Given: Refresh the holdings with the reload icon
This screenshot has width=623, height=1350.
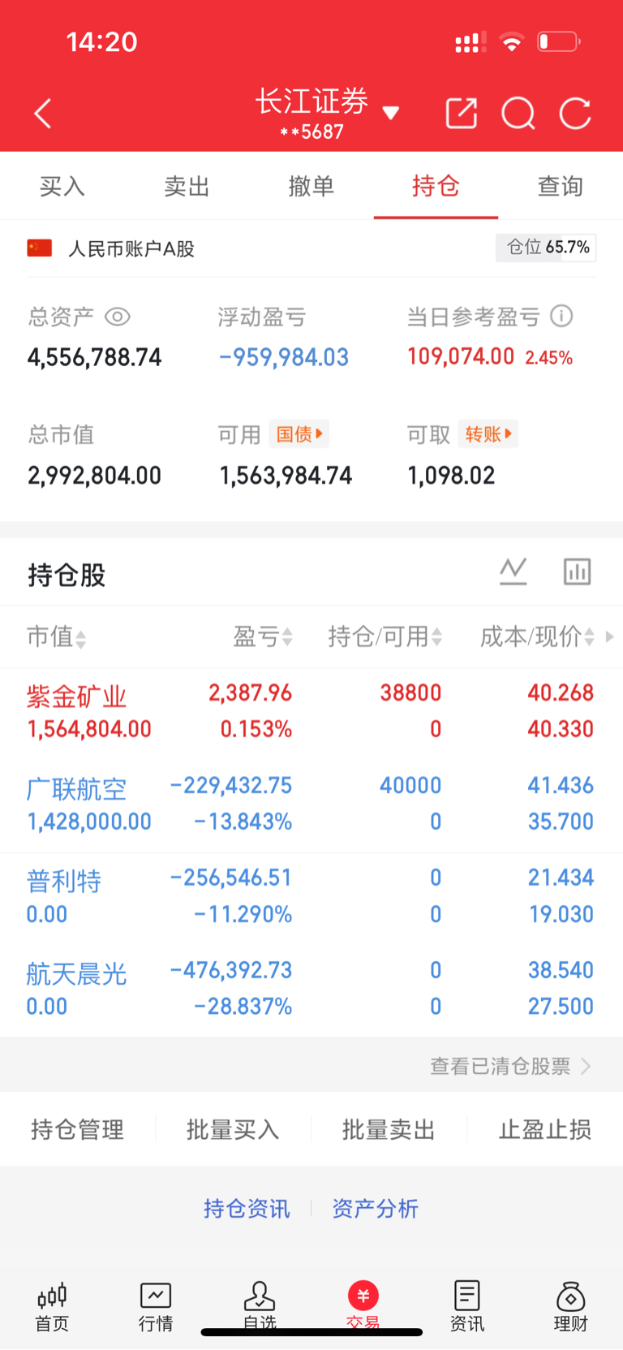Looking at the screenshot, I should point(575,114).
